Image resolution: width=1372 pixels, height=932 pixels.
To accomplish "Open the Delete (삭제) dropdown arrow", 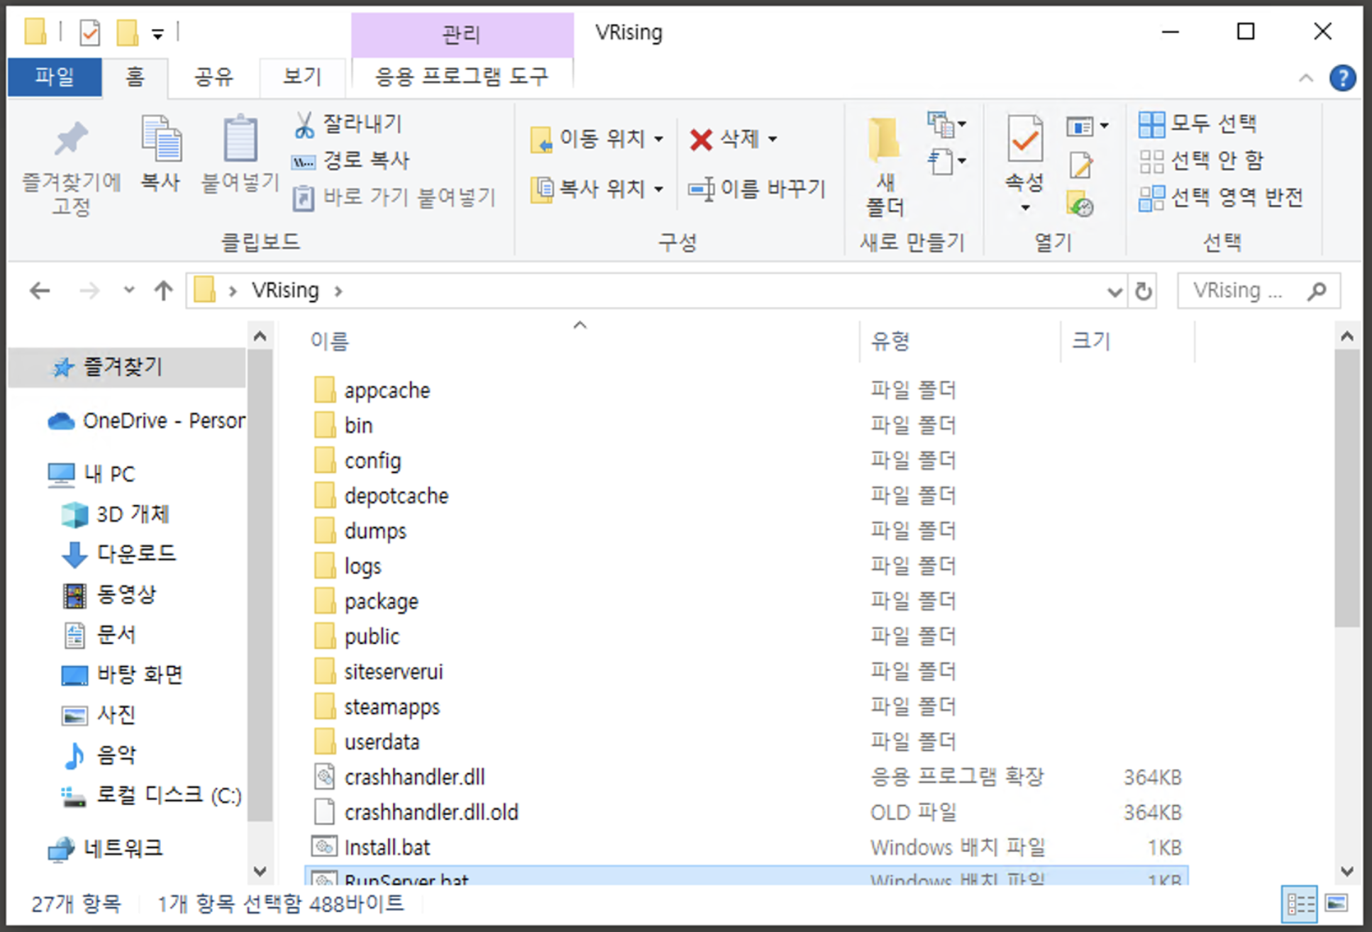I will 773,139.
